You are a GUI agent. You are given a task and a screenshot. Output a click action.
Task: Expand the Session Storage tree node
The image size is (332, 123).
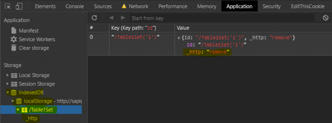[8, 84]
